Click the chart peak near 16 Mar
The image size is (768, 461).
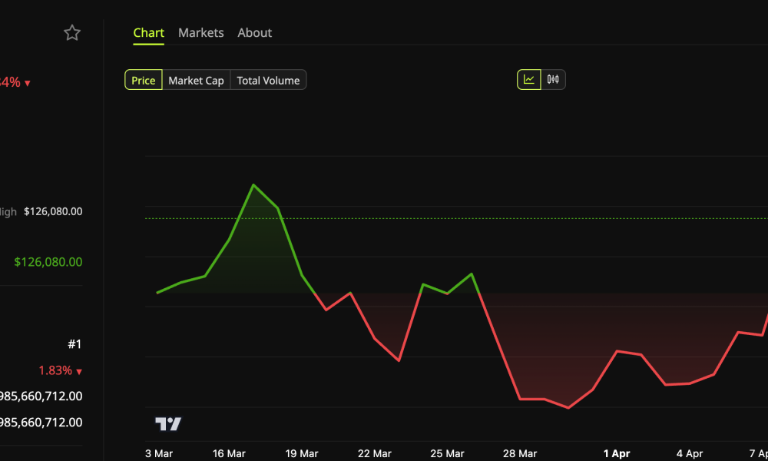254,184
